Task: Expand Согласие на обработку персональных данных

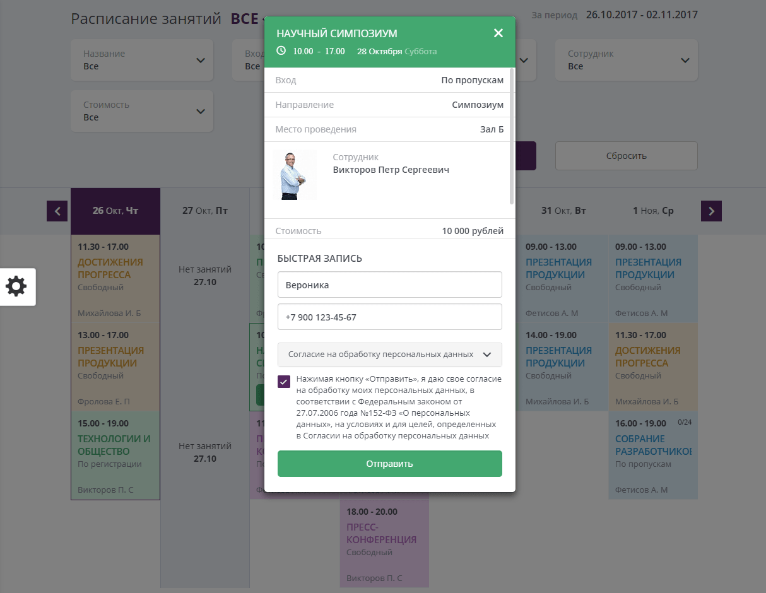Action: [390, 355]
